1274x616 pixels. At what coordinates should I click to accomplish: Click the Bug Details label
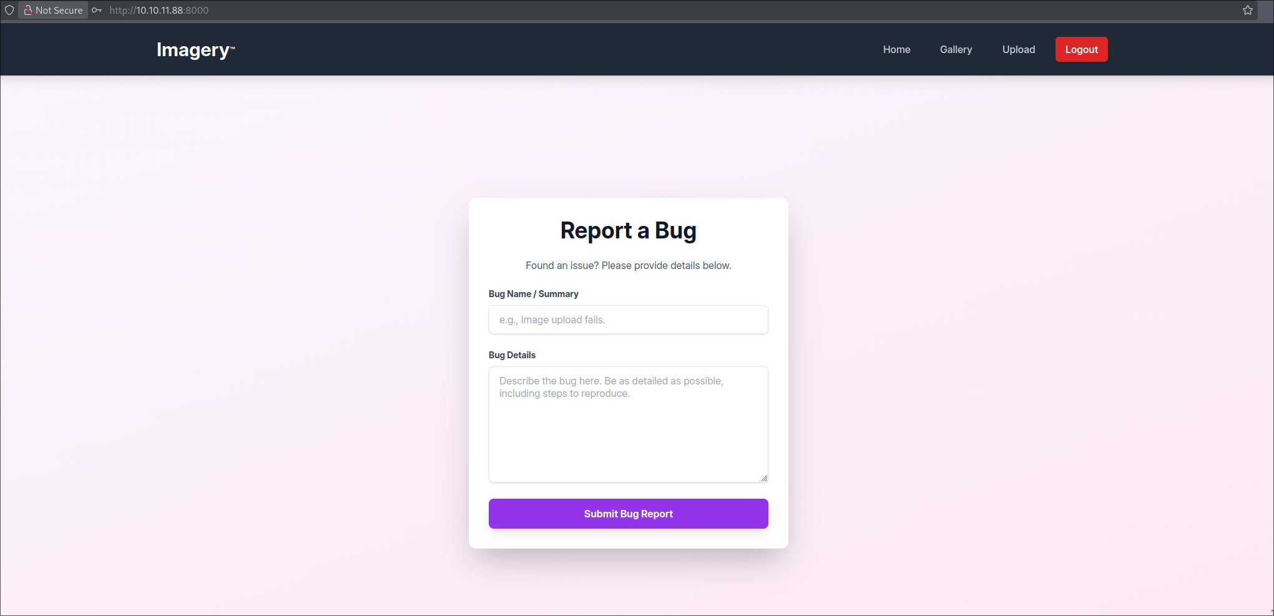coord(512,355)
